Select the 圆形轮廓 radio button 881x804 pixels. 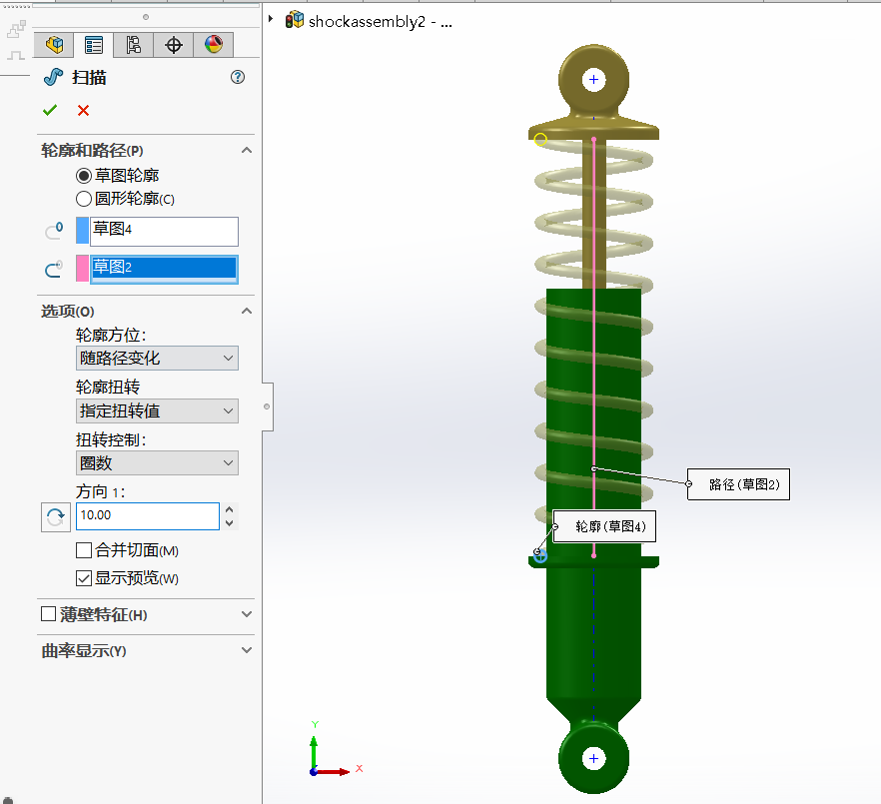click(84, 199)
